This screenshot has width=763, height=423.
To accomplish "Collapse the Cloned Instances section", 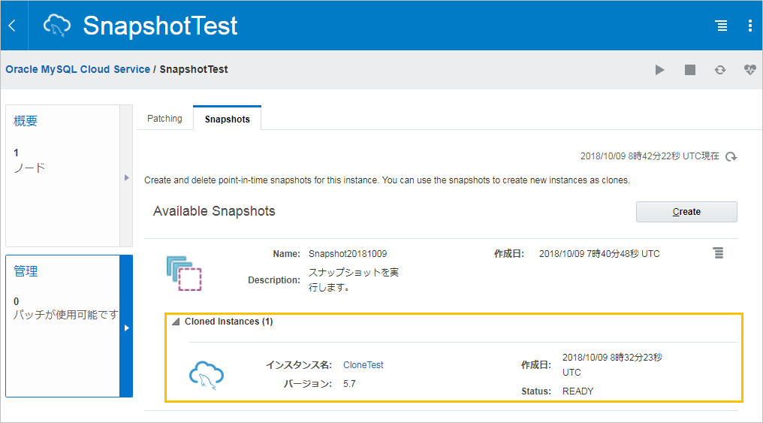I will click(176, 322).
